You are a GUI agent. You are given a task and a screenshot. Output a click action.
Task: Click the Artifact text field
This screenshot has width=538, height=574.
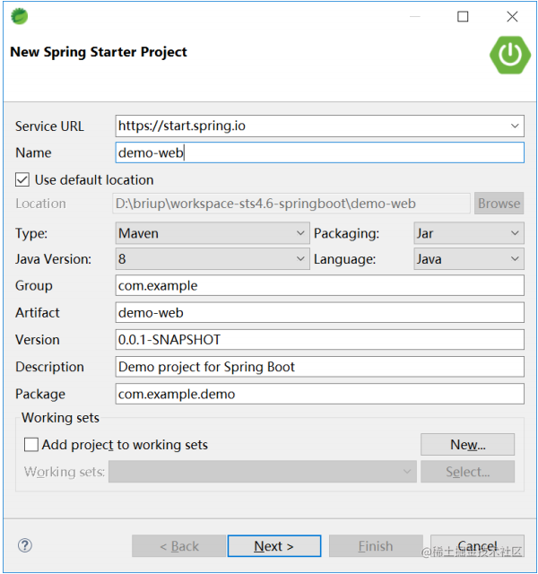click(x=319, y=313)
